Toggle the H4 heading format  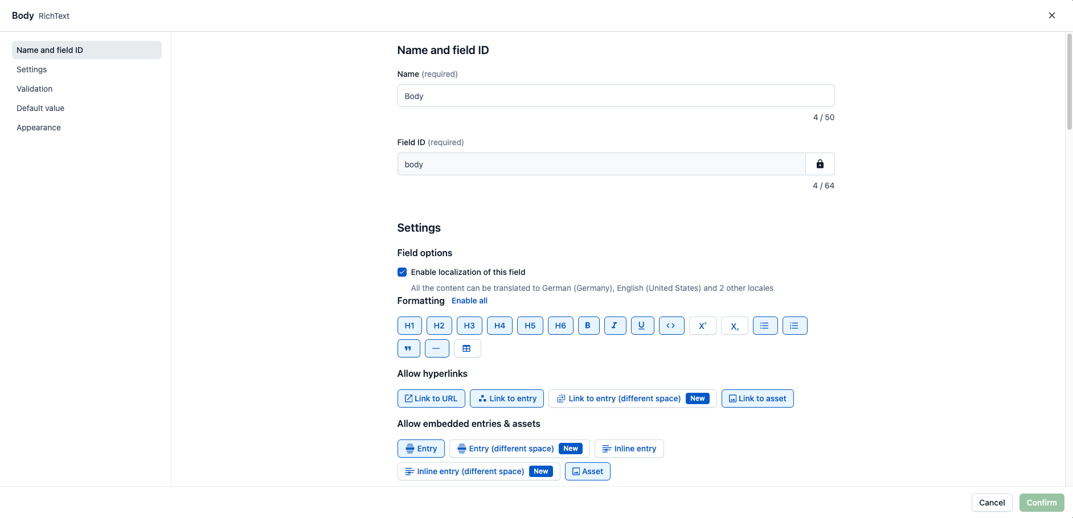pyautogui.click(x=499, y=326)
